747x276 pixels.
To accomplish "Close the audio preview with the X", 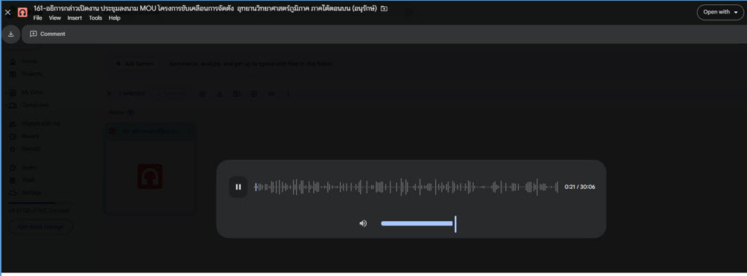I will 8,13.
